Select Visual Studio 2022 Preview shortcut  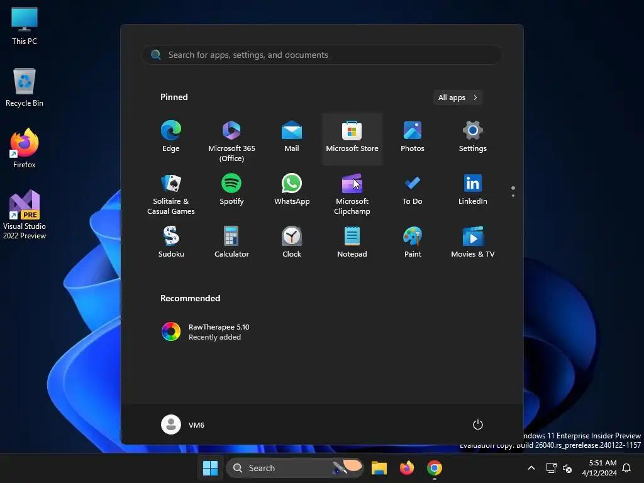[25, 214]
